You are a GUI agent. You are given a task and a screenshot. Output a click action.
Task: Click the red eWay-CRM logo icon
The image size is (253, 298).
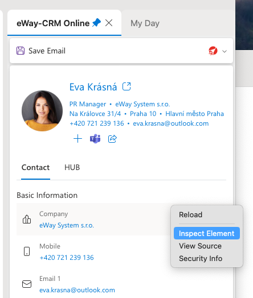(x=213, y=51)
